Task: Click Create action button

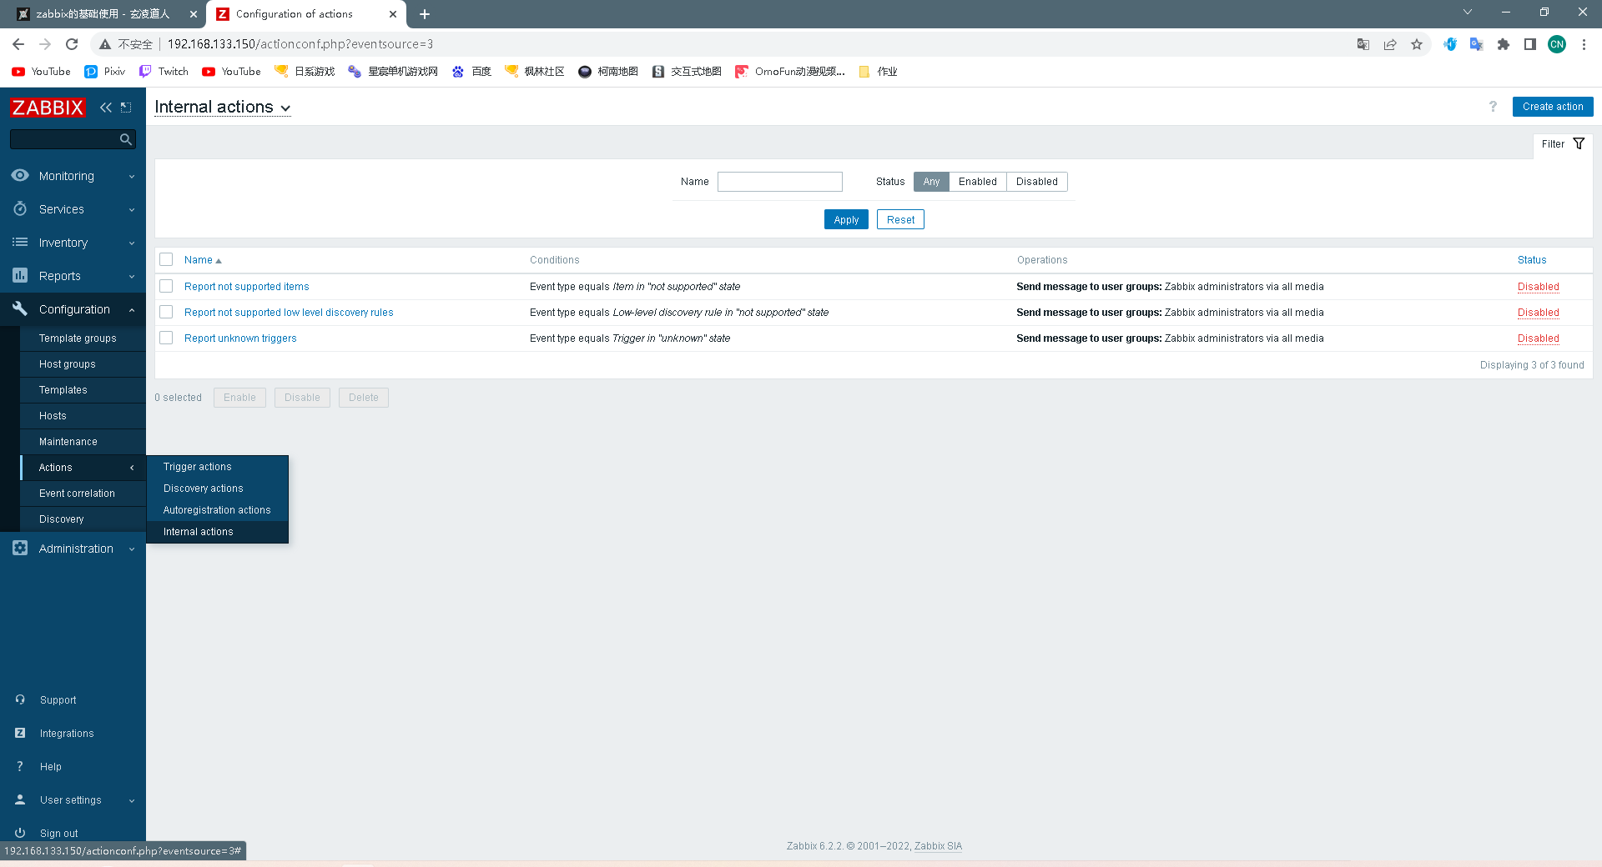Action: 1552,107
